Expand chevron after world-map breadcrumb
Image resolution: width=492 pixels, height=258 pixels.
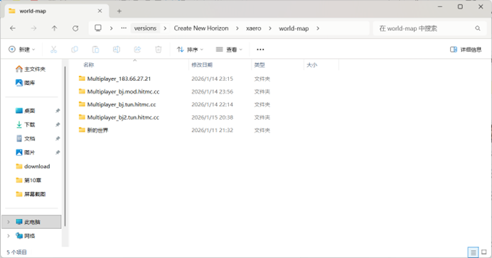(318, 28)
